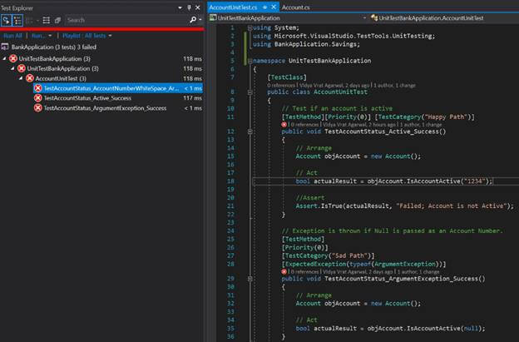Click failed icon beside AccountUnitTest (3)
519x342 pixels.
click(30, 78)
